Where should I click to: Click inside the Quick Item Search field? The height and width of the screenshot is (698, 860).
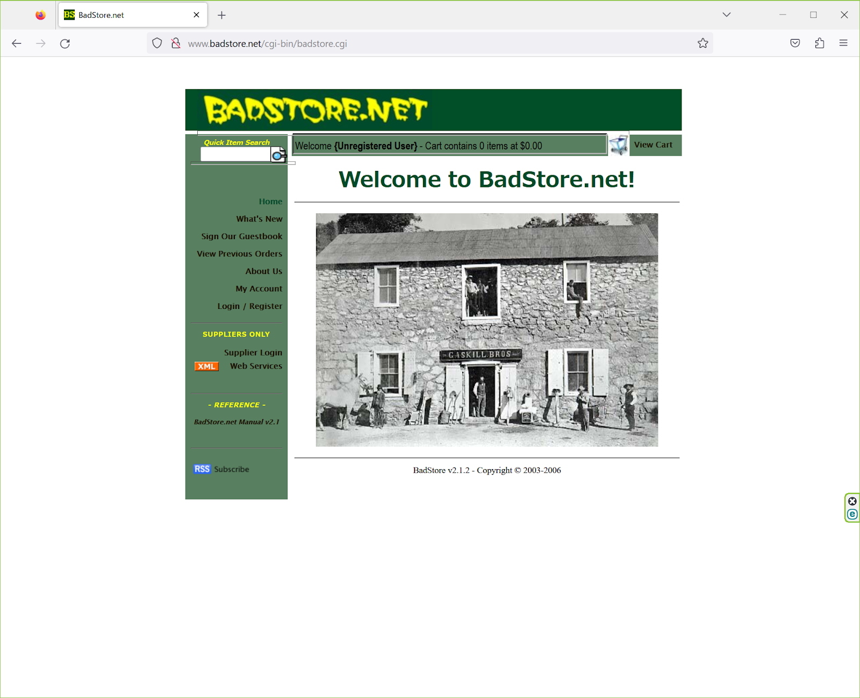[235, 154]
